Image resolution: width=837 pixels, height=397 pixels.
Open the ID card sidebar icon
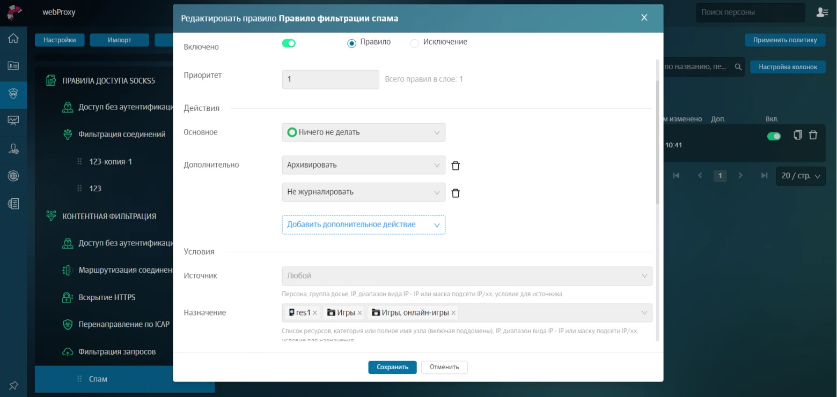(x=13, y=66)
